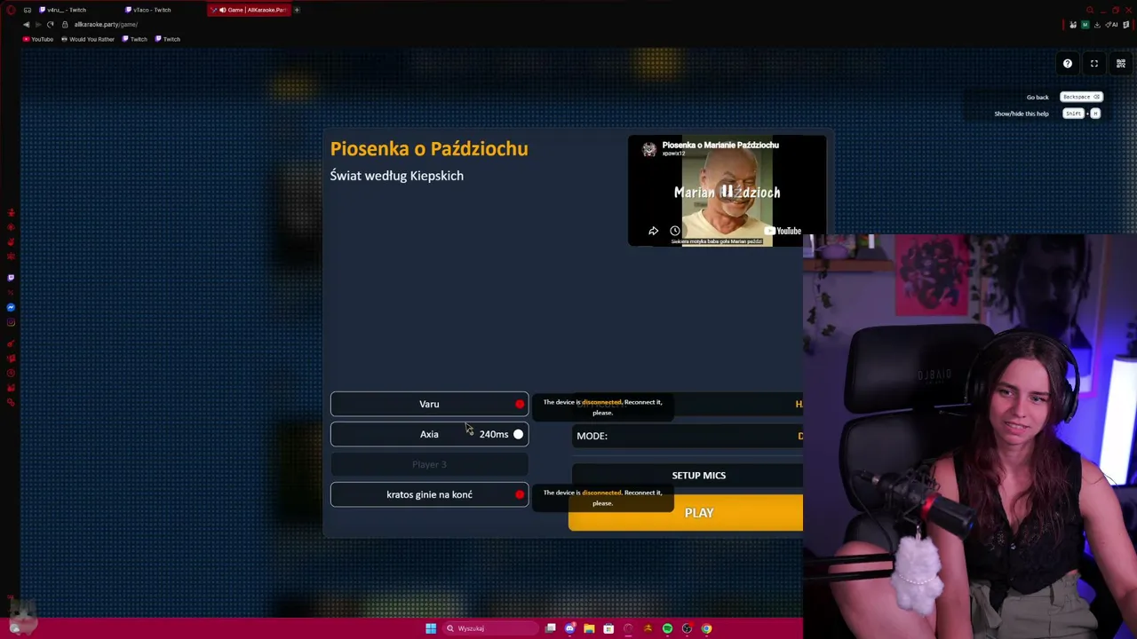Click the YouTube channel avatar on preview
This screenshot has width=1137, height=639.
pos(649,149)
